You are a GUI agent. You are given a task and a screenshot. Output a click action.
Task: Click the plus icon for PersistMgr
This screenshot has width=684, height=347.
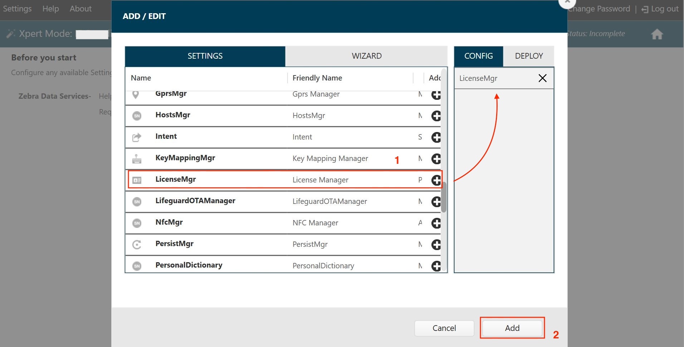[x=436, y=245]
